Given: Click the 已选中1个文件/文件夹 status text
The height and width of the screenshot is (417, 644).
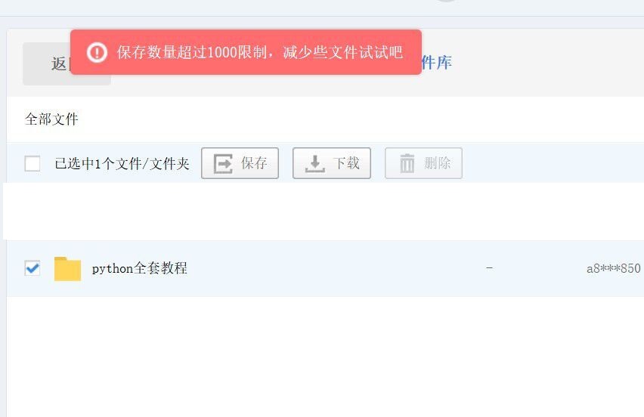Looking at the screenshot, I should point(122,164).
